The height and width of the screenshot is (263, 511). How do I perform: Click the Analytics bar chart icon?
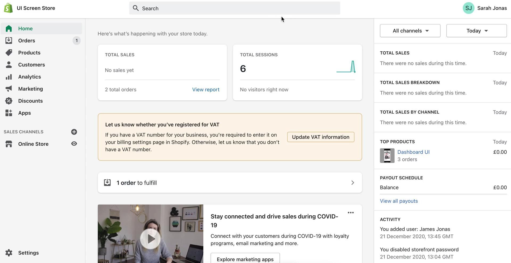click(9, 77)
